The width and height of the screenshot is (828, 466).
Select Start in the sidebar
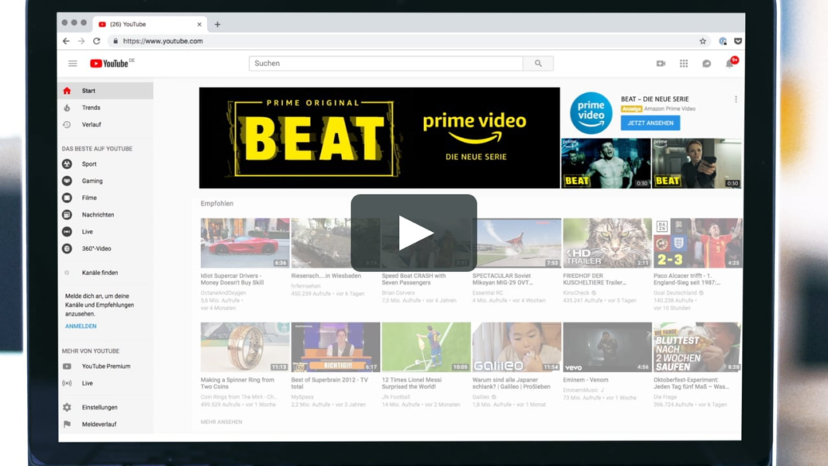pyautogui.click(x=105, y=91)
